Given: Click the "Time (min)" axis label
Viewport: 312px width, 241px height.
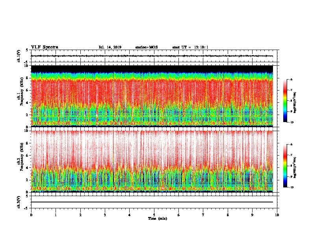Looking at the screenshot, I should [x=158, y=219].
